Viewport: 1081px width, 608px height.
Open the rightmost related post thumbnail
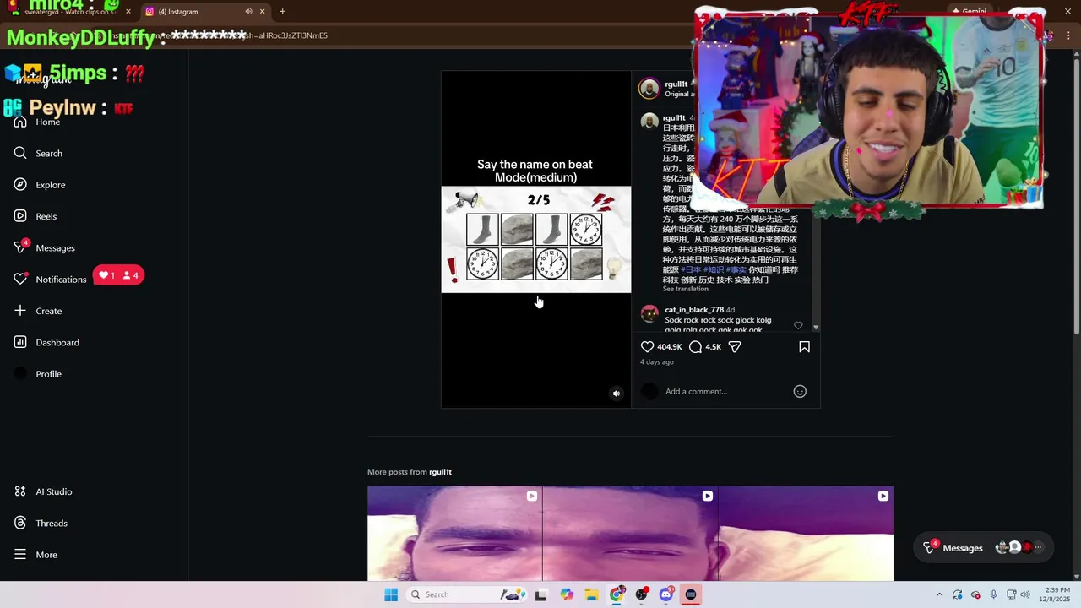pos(806,534)
